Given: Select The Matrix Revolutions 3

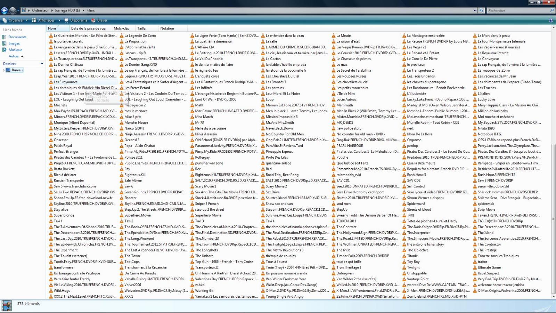Looking at the screenshot, I should tap(285, 250).
